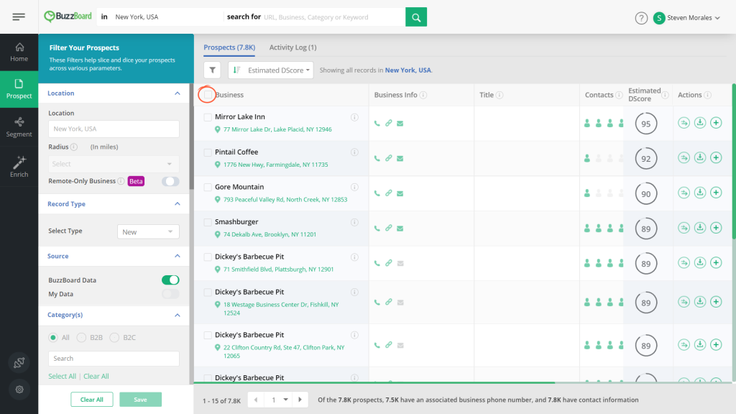736x414 pixels.
Task: Switch to Prospects (7.8K) tab
Action: [229, 47]
